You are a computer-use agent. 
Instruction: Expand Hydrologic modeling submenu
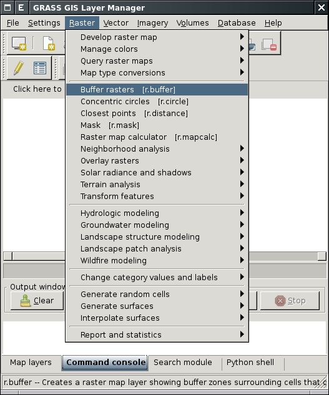(x=157, y=213)
